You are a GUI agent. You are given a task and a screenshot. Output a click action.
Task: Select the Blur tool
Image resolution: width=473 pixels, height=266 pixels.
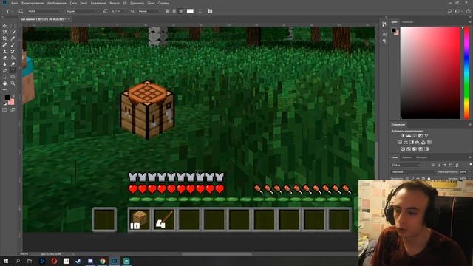[4, 64]
